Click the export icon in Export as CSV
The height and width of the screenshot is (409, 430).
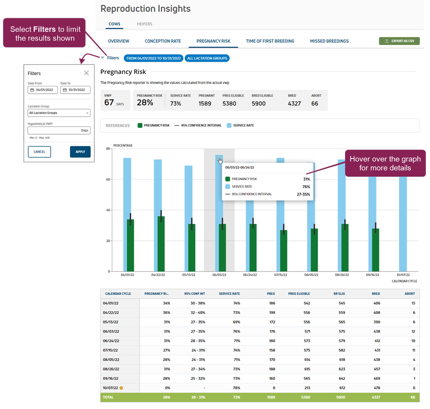(387, 41)
